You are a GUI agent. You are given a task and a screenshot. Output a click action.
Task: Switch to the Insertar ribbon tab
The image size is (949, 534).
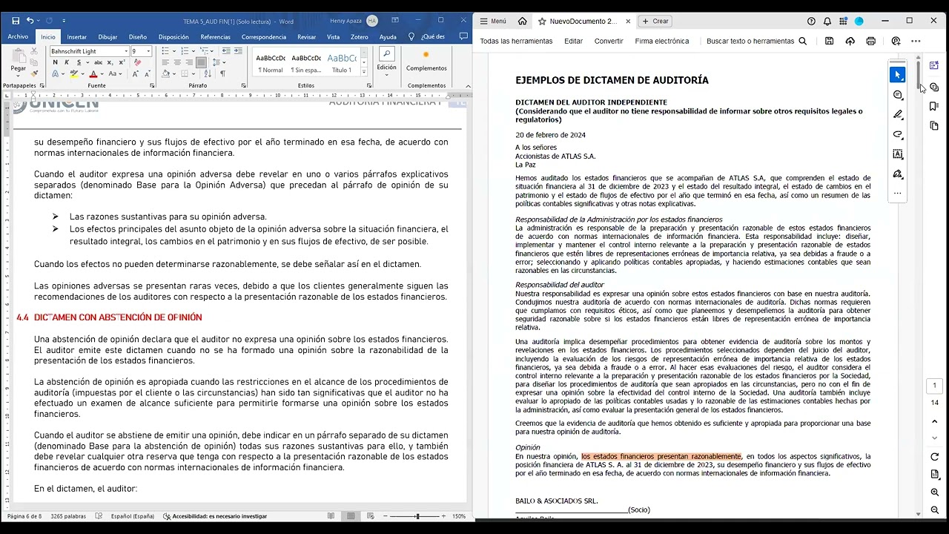click(77, 36)
